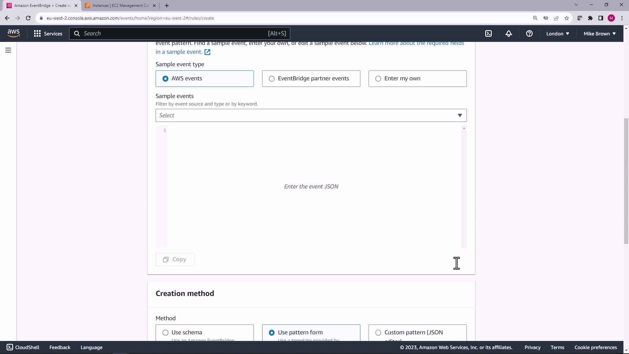This screenshot has width=629, height=354.
Task: Expand the Mike Brown account menu
Action: (599, 33)
